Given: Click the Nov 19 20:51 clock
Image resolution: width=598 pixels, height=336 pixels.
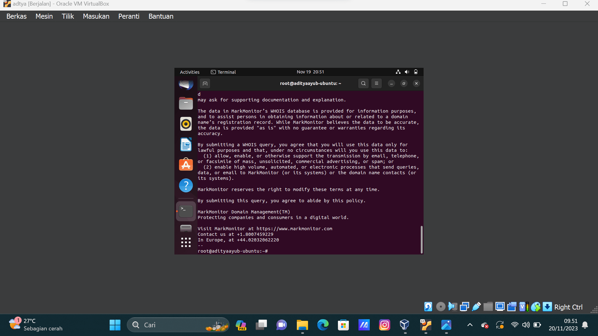Looking at the screenshot, I should [x=310, y=72].
